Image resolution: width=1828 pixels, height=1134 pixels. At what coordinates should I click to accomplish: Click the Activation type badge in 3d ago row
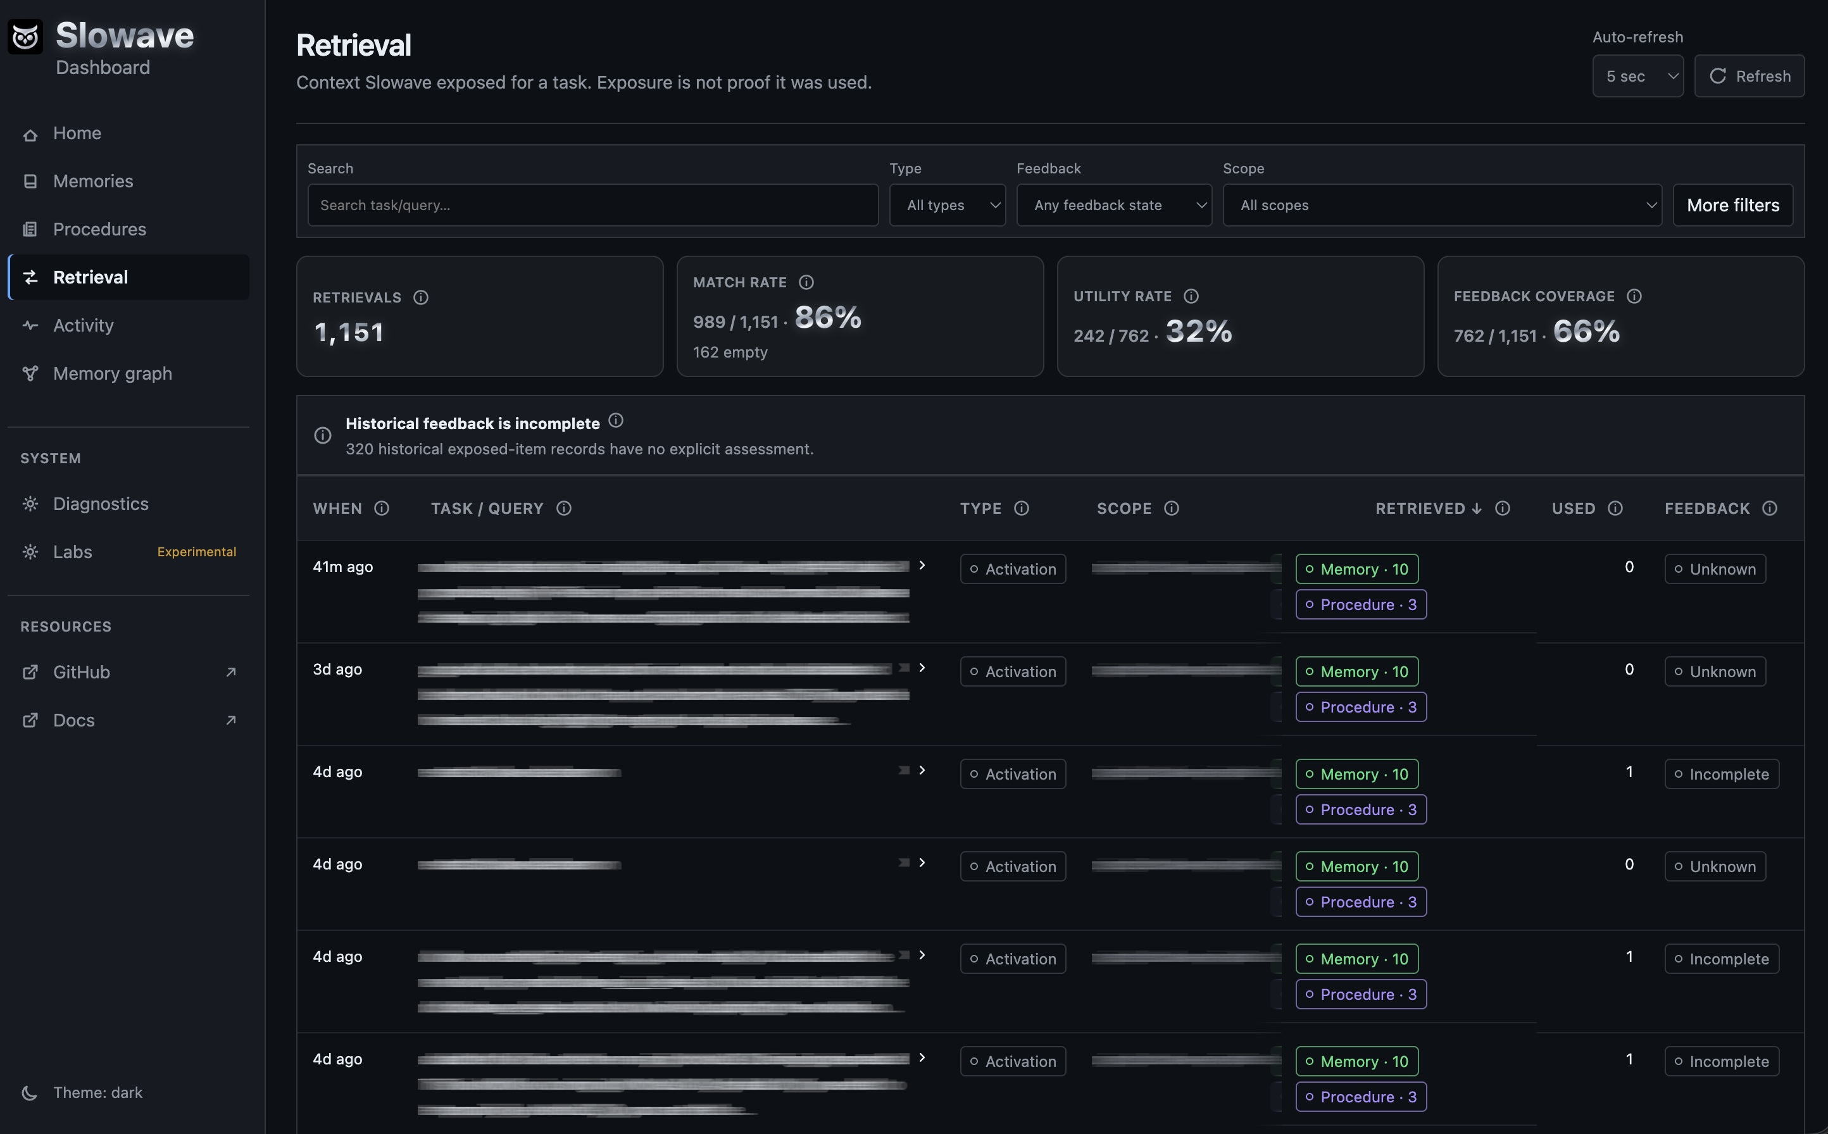(x=1013, y=671)
